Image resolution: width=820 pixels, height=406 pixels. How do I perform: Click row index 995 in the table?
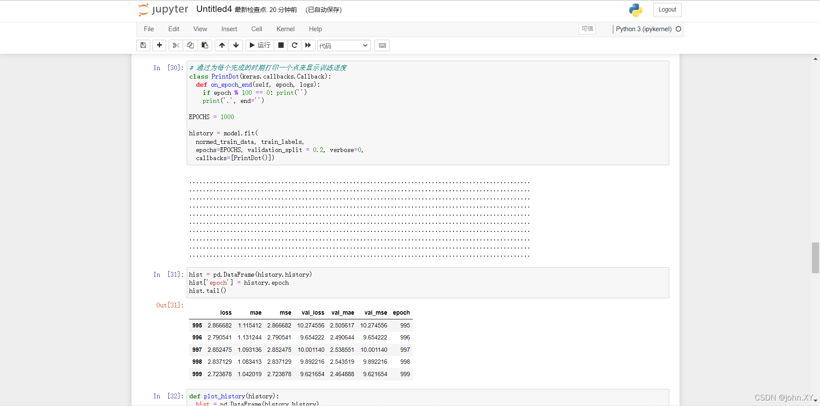(x=197, y=325)
